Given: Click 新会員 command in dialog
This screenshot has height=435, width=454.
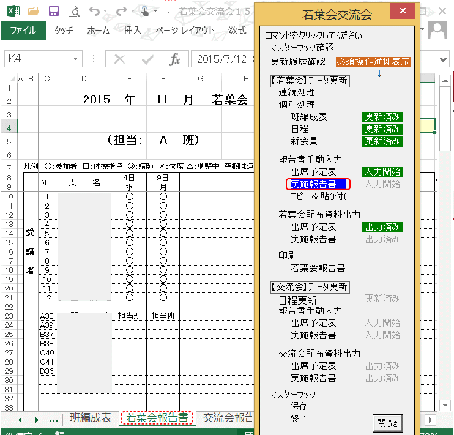Looking at the screenshot, I should pyautogui.click(x=304, y=141).
